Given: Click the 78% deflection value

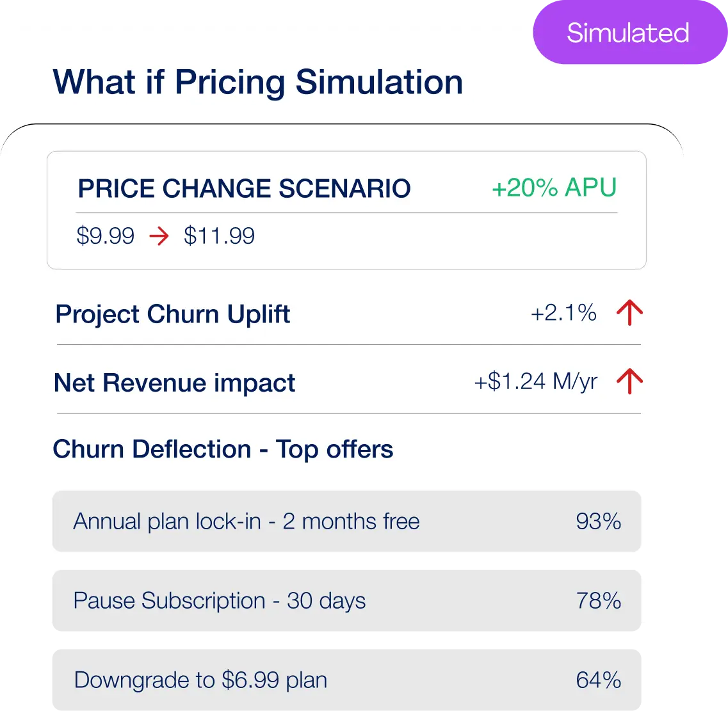Looking at the screenshot, I should point(599,601).
